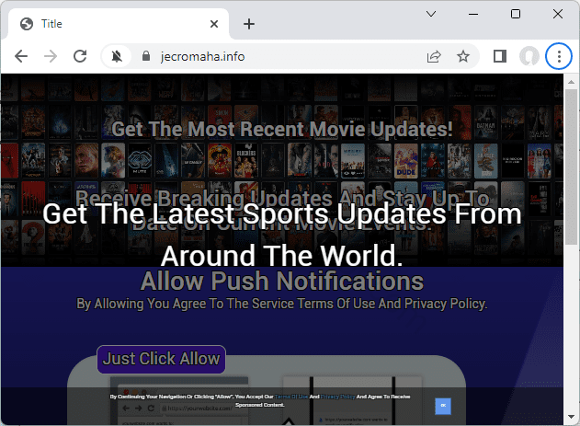Click the blocked notifications bell icon

coord(117,56)
